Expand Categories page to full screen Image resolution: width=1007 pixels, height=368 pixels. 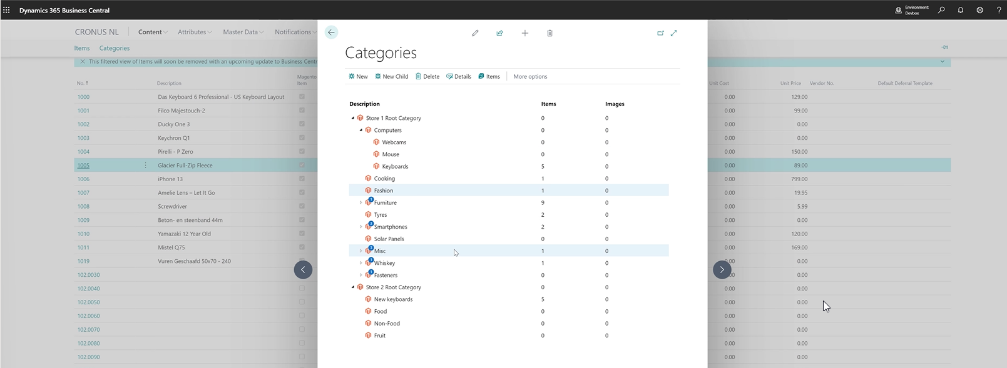click(x=674, y=33)
